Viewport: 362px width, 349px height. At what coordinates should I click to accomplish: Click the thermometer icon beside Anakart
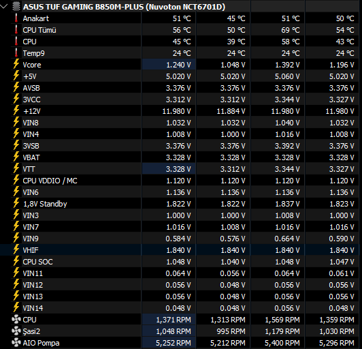pos(16,18)
